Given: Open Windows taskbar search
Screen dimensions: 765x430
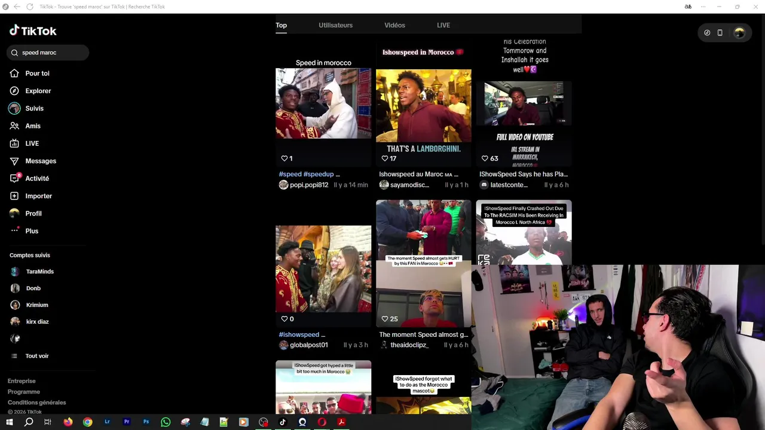Looking at the screenshot, I should 29,422.
